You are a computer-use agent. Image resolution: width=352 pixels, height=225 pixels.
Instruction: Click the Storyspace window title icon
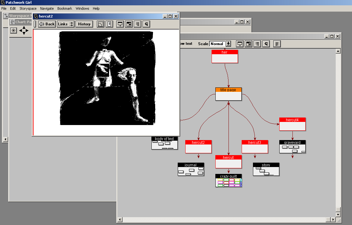point(6,16)
